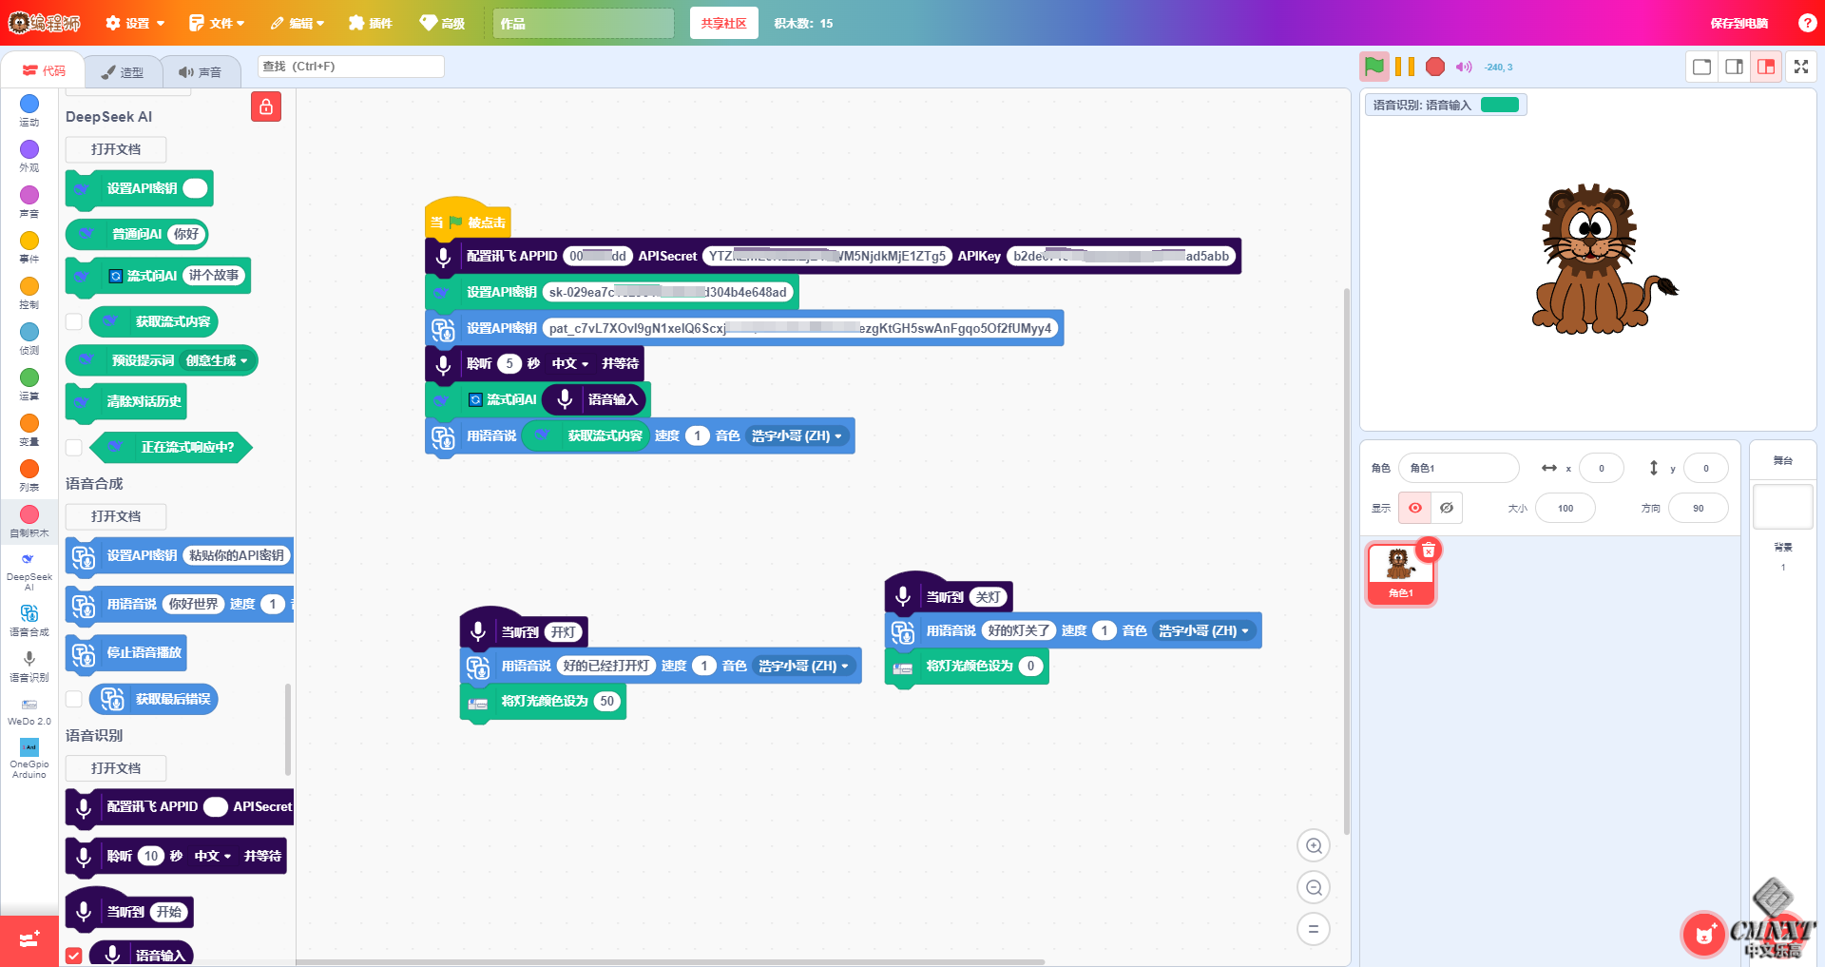Click the 查找 search field
1825x967 pixels.
[x=350, y=67]
